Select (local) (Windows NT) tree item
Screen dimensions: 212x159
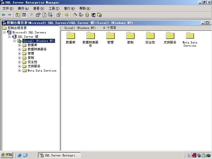point(39,41)
